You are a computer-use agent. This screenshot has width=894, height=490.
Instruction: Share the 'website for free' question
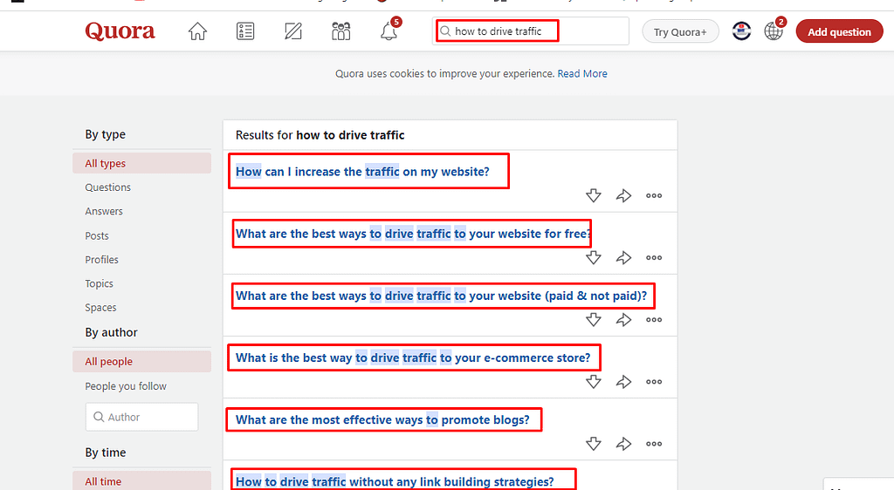pos(623,258)
